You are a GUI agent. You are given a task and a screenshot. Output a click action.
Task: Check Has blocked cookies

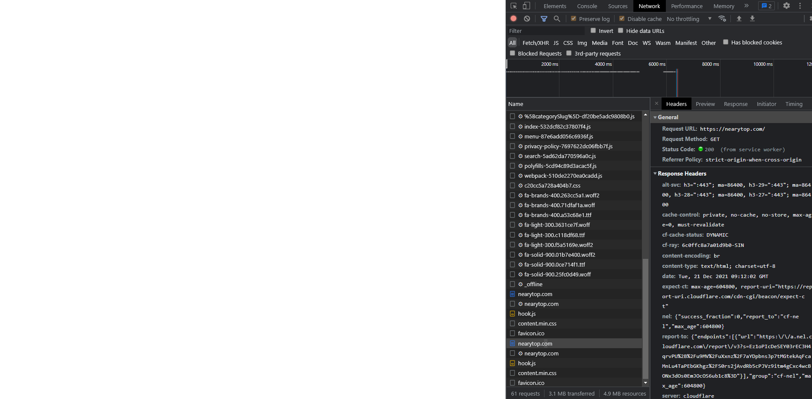pos(726,42)
